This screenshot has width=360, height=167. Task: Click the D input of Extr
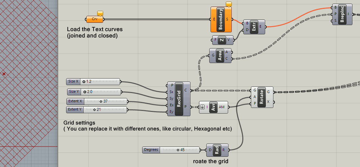click(x=247, y=30)
